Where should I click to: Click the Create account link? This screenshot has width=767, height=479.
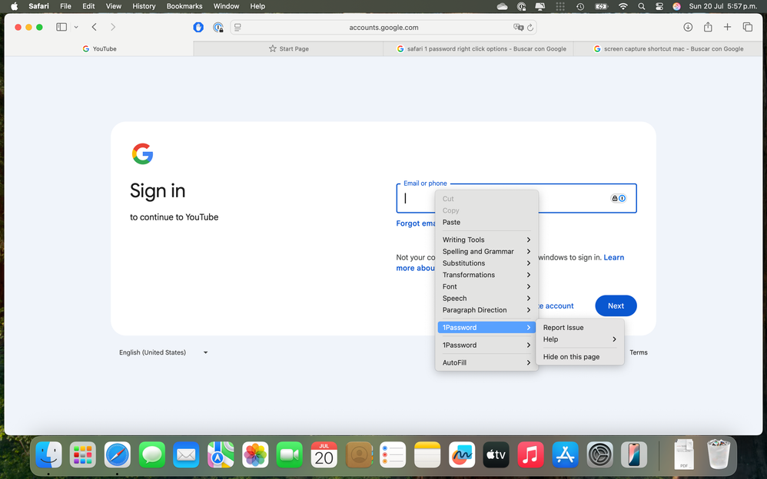(556, 306)
